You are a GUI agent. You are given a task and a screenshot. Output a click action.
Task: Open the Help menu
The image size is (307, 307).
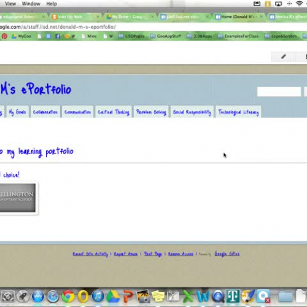click(x=52, y=4)
